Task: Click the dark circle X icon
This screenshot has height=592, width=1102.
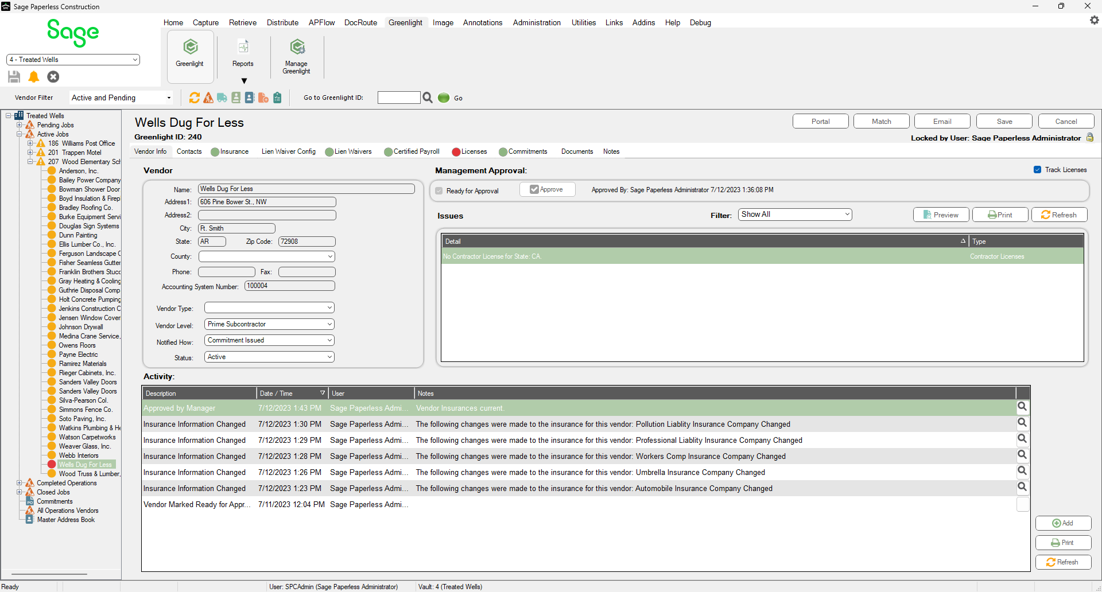Action: pos(53,77)
